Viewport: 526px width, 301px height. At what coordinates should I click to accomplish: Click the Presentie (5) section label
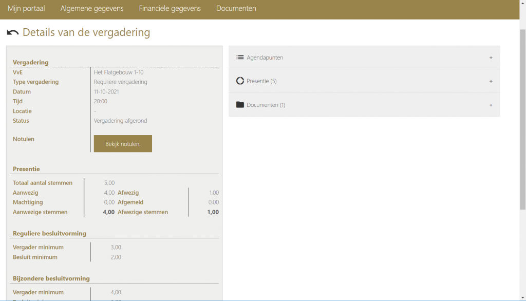point(261,81)
